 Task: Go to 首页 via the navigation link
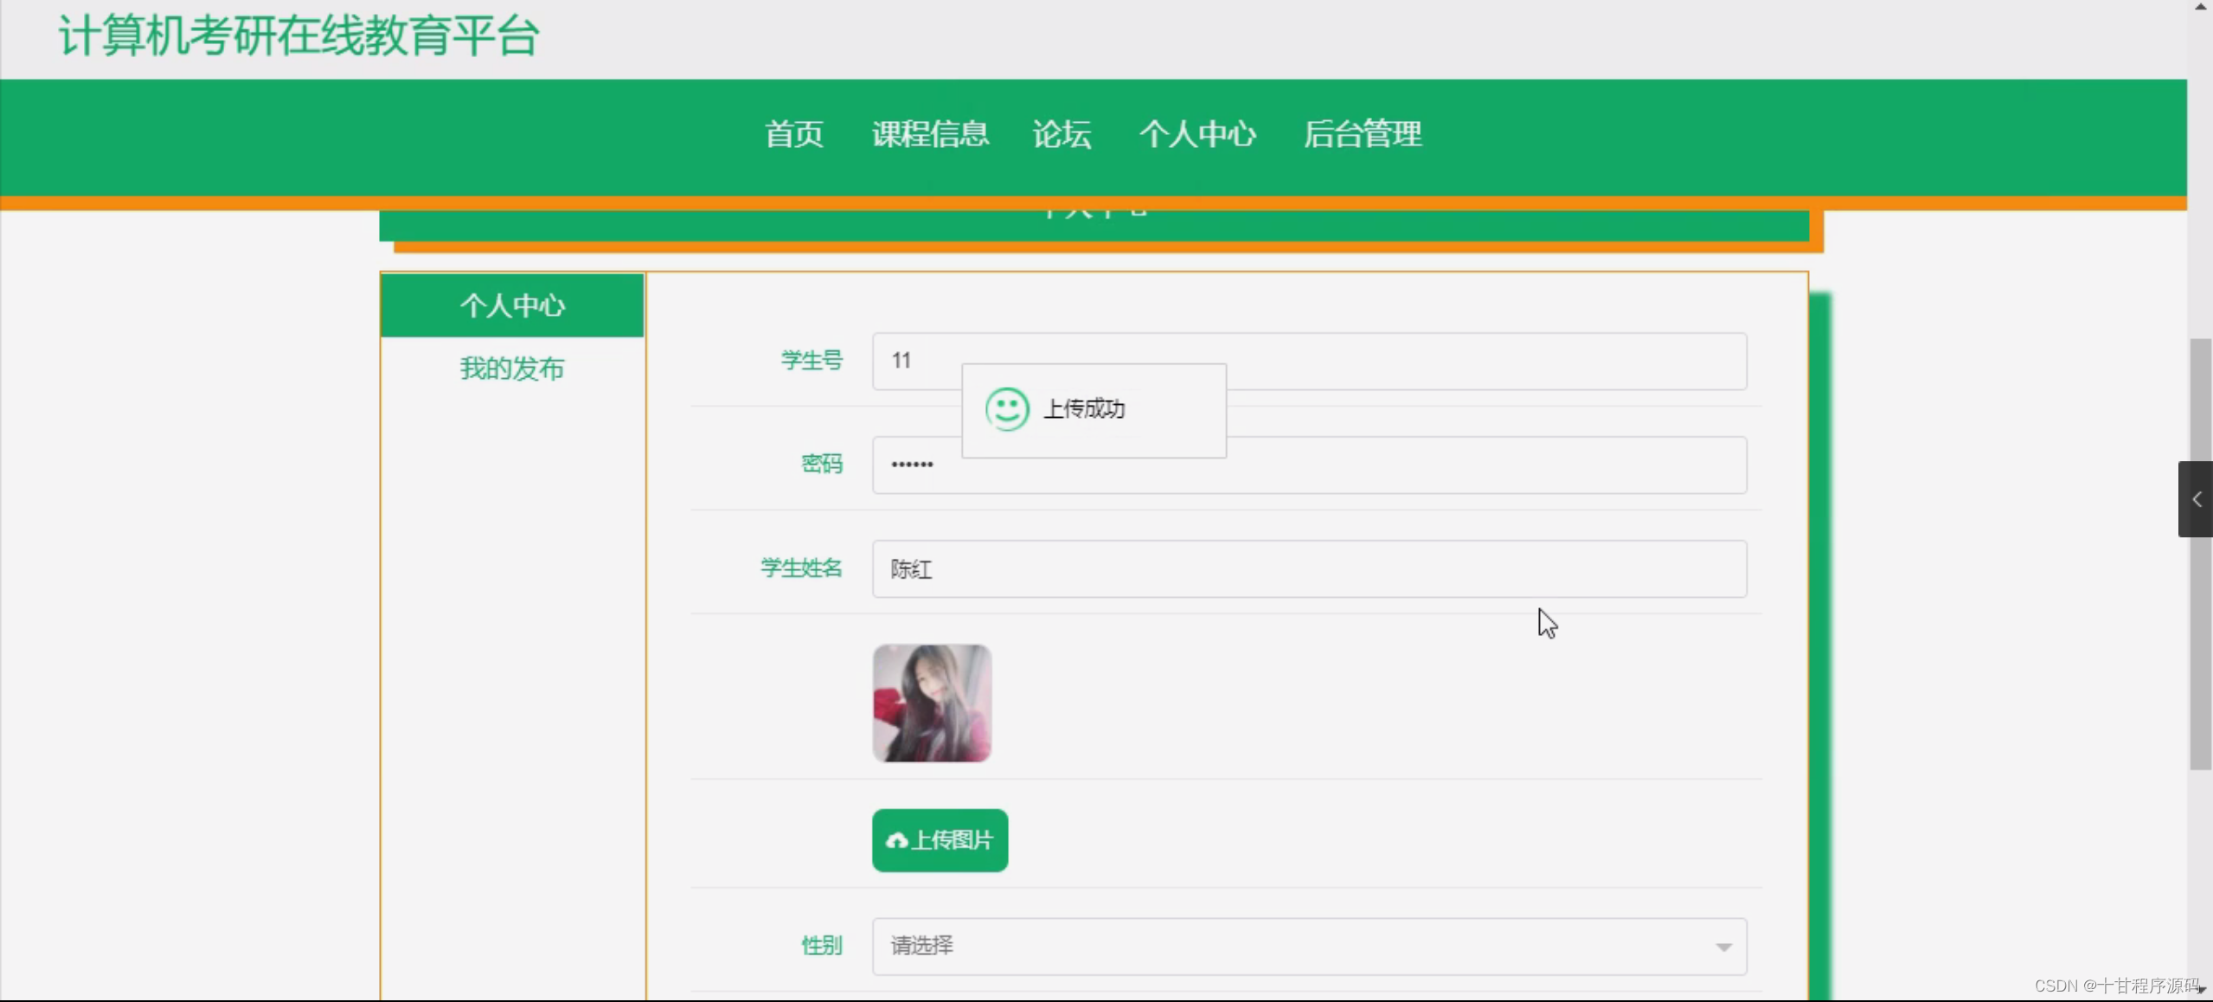pyautogui.click(x=792, y=134)
